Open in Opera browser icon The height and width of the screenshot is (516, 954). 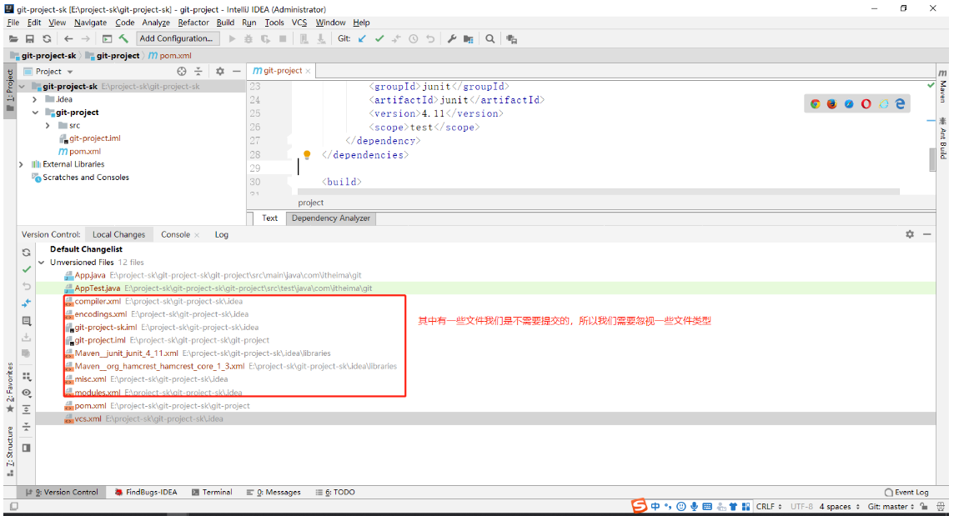866,104
